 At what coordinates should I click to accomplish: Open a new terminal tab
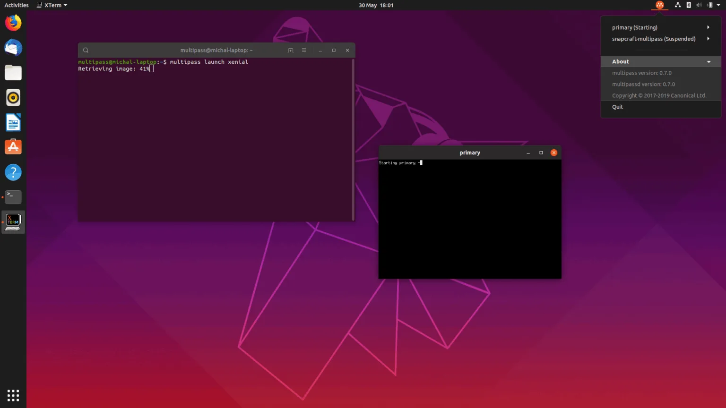[x=290, y=50]
